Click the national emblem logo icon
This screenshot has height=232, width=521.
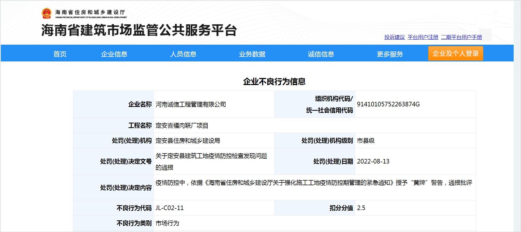[46, 14]
